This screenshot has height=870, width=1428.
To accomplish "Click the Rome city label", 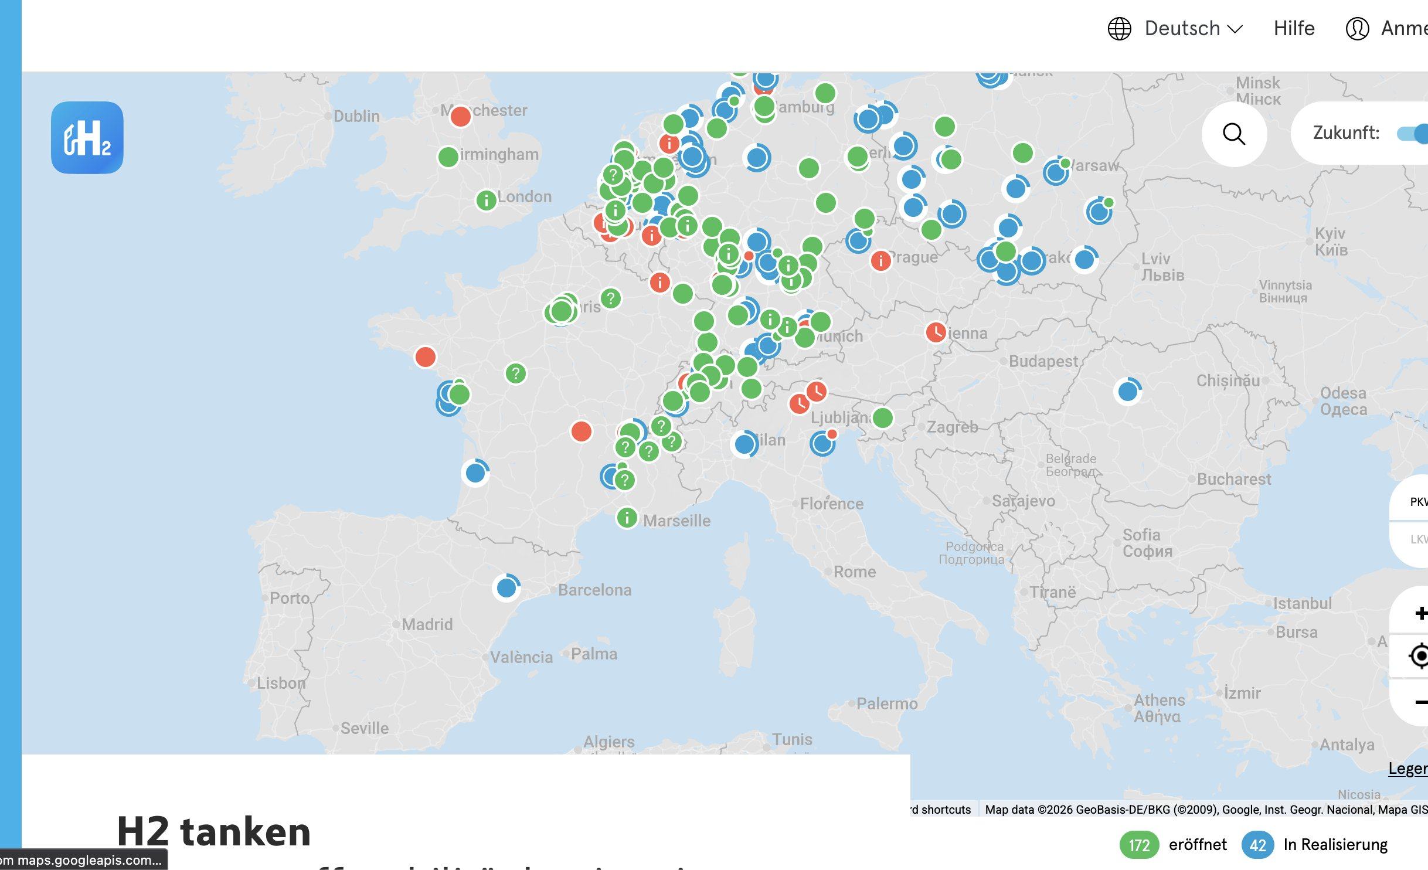I will click(855, 572).
